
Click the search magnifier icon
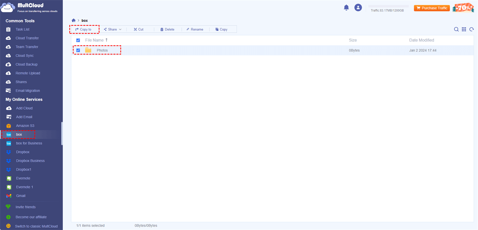[456, 29]
